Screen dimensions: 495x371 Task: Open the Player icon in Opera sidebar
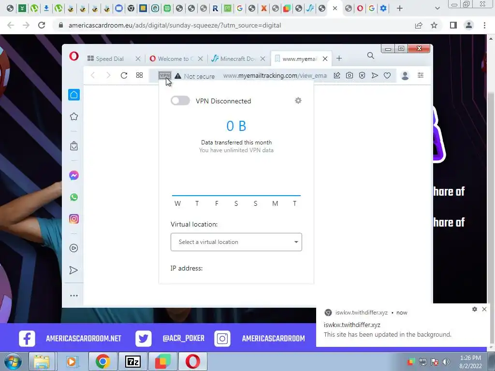pyautogui.click(x=74, y=248)
